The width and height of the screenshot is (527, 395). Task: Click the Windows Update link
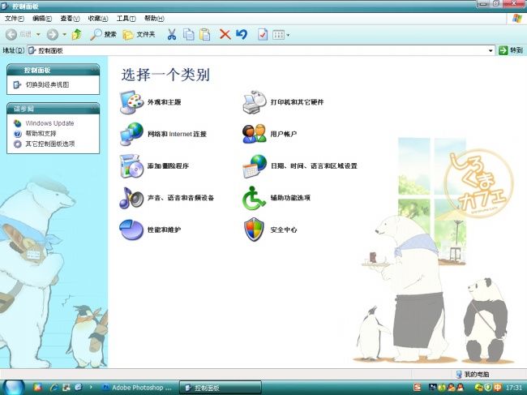[x=49, y=123]
